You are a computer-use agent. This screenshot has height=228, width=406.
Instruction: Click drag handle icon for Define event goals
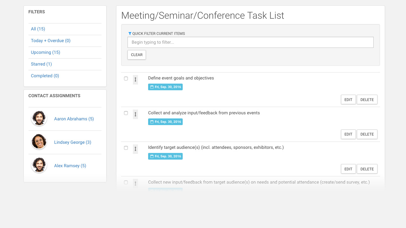coord(135,79)
